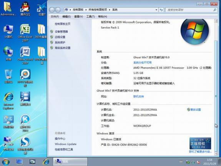Launch the film-strip video player shortcut
Viewport: 221px width, 166px height.
[25, 99]
